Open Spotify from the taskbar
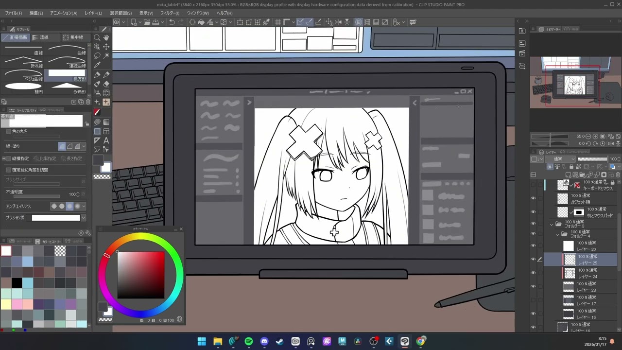Screen dimensions: 622x350 click(249, 341)
